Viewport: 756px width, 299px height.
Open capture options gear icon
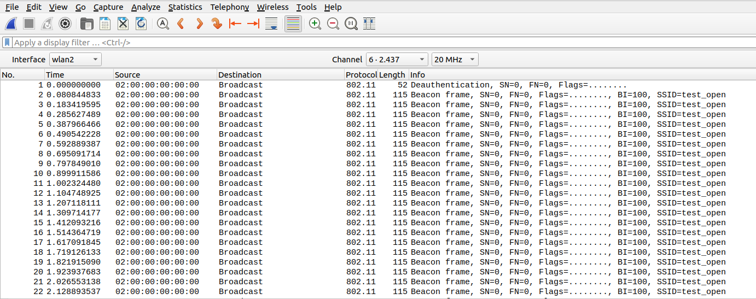click(65, 24)
